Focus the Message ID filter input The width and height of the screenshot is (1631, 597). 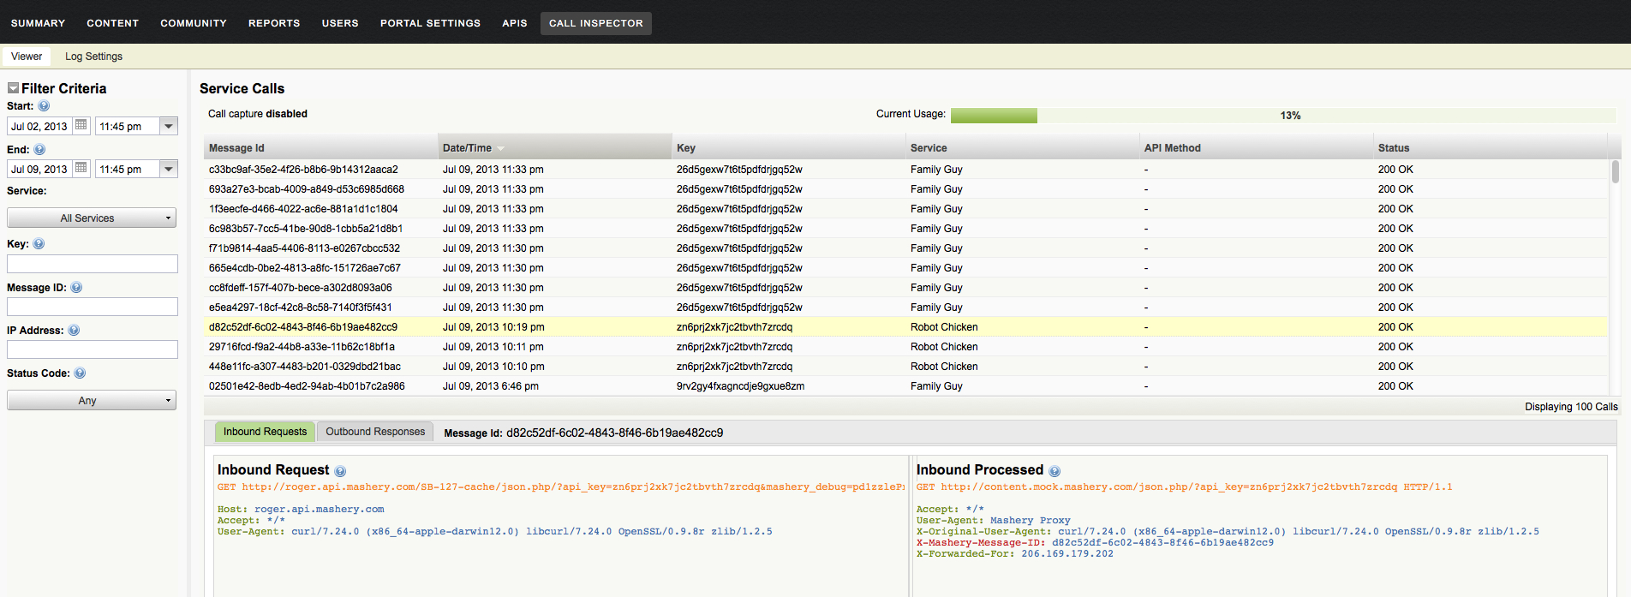pos(93,307)
